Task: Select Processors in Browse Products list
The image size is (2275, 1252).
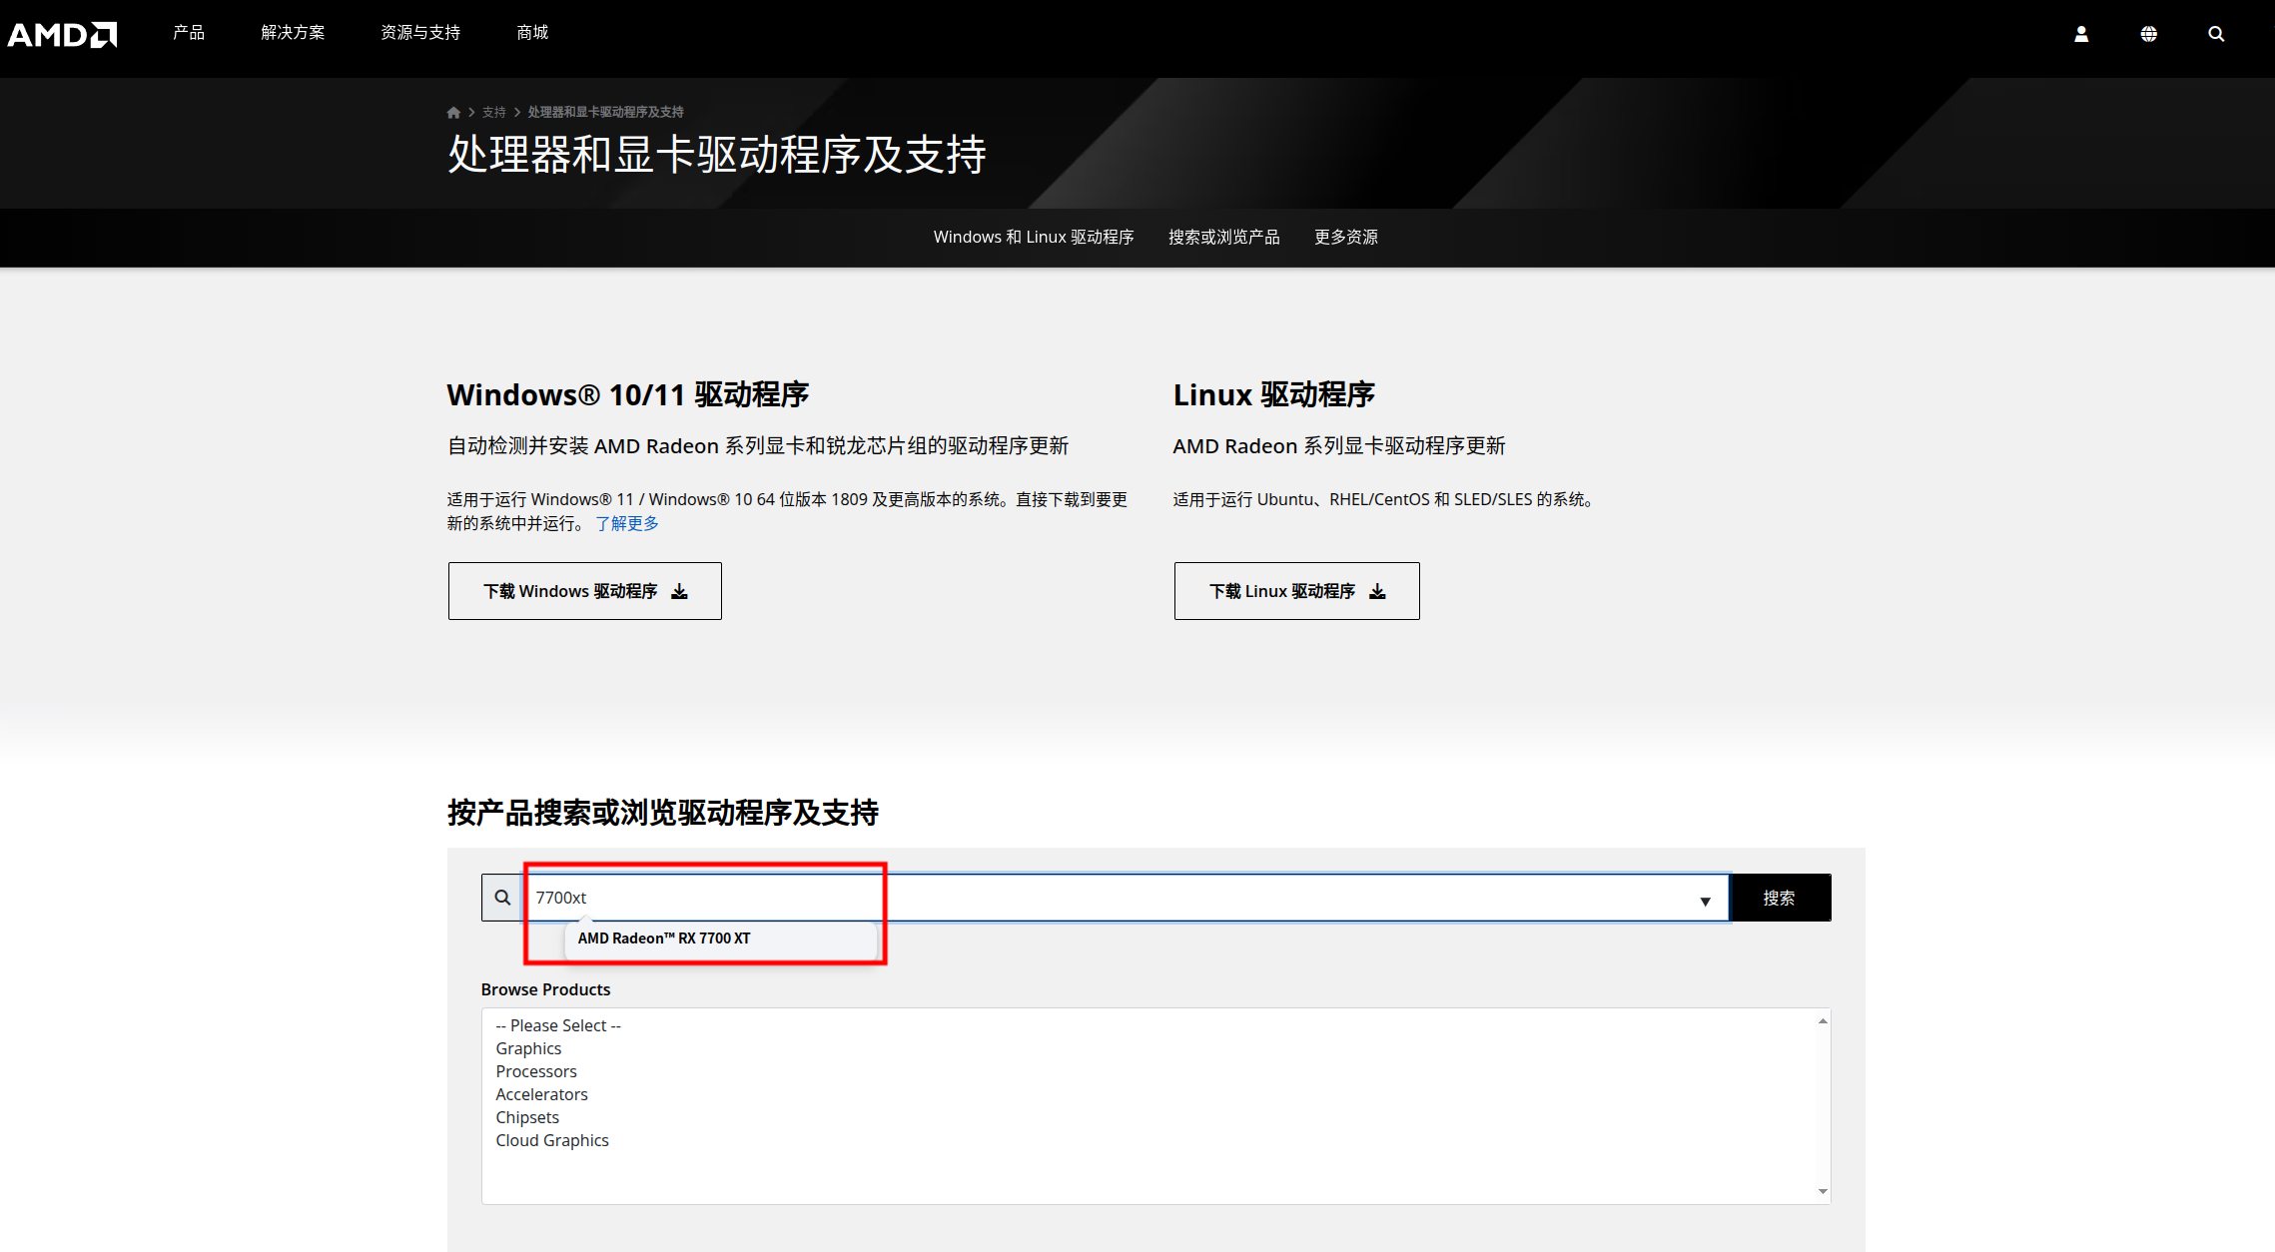Action: coord(536,1071)
